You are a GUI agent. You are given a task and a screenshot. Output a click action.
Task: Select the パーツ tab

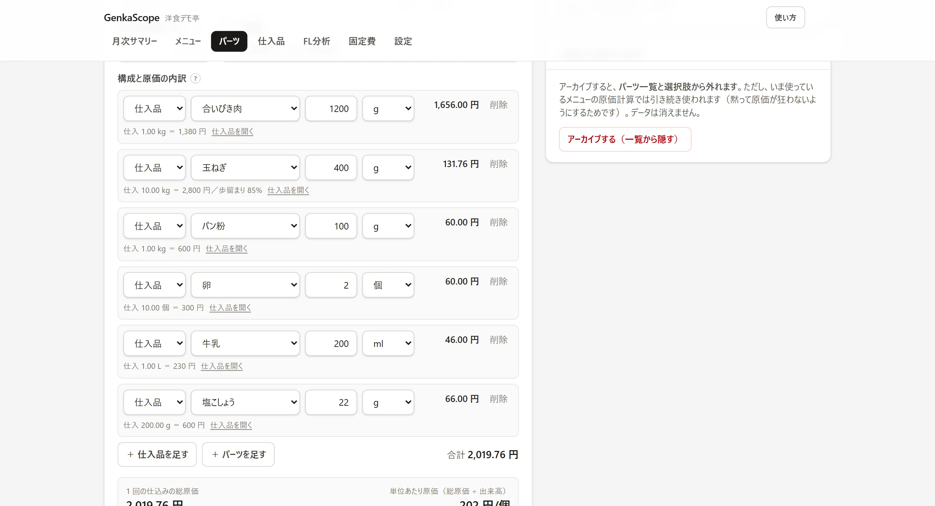click(229, 41)
